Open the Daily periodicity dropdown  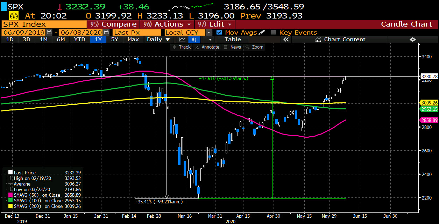[159, 39]
